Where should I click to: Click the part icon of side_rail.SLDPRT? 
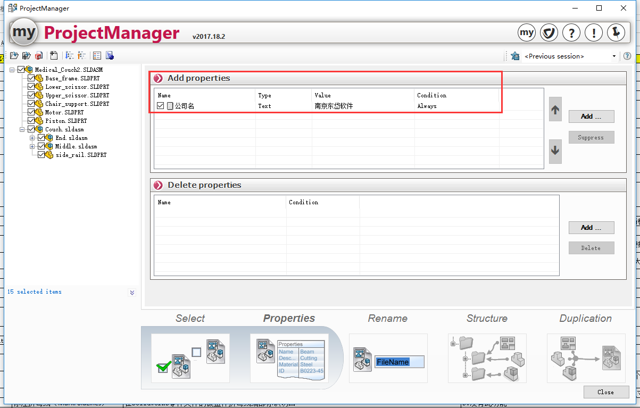point(49,155)
